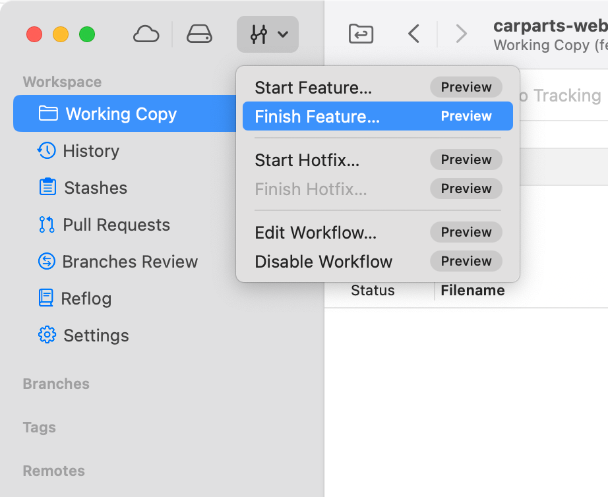608x497 pixels.
Task: Sort files by the Filename column header
Action: click(472, 290)
